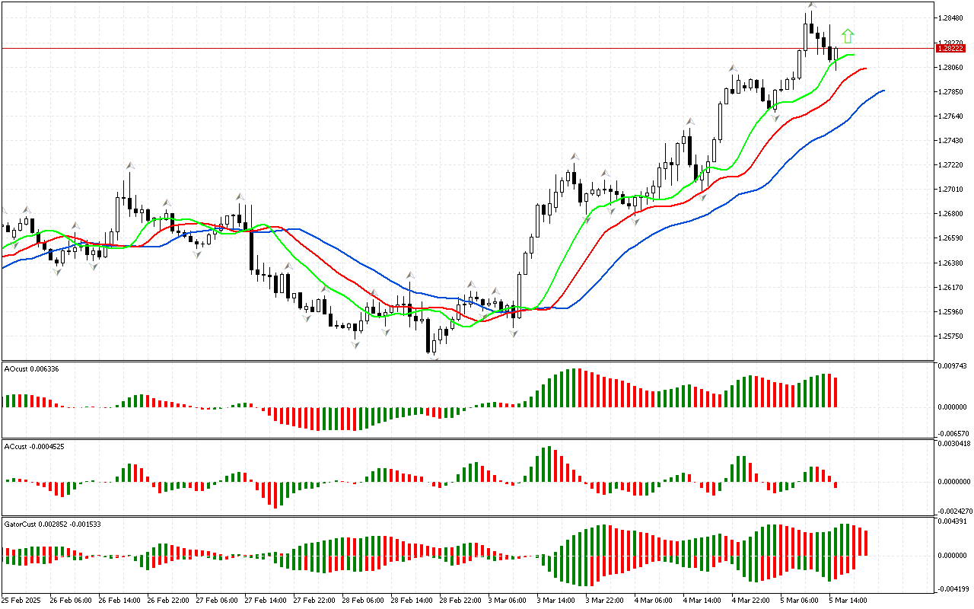
Task: Click the 1.25960 price scale label
Action: click(952, 312)
